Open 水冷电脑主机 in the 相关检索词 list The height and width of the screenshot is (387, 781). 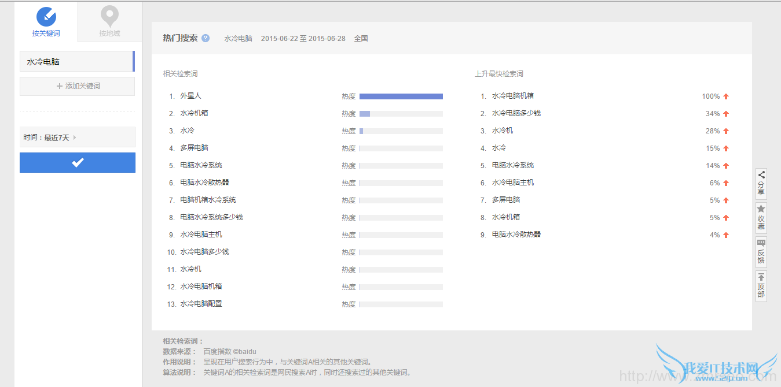click(x=201, y=235)
